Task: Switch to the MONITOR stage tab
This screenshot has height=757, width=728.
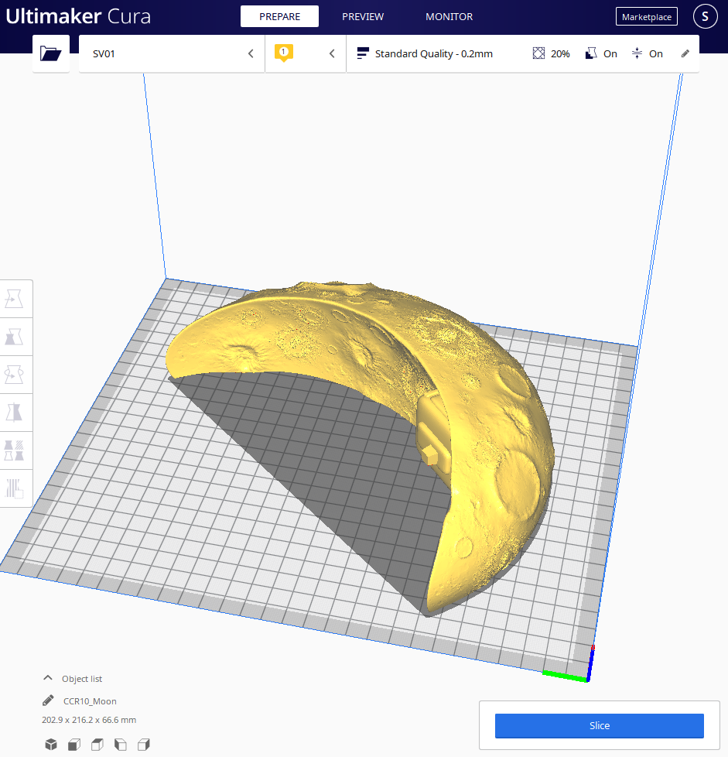Action: pos(449,16)
